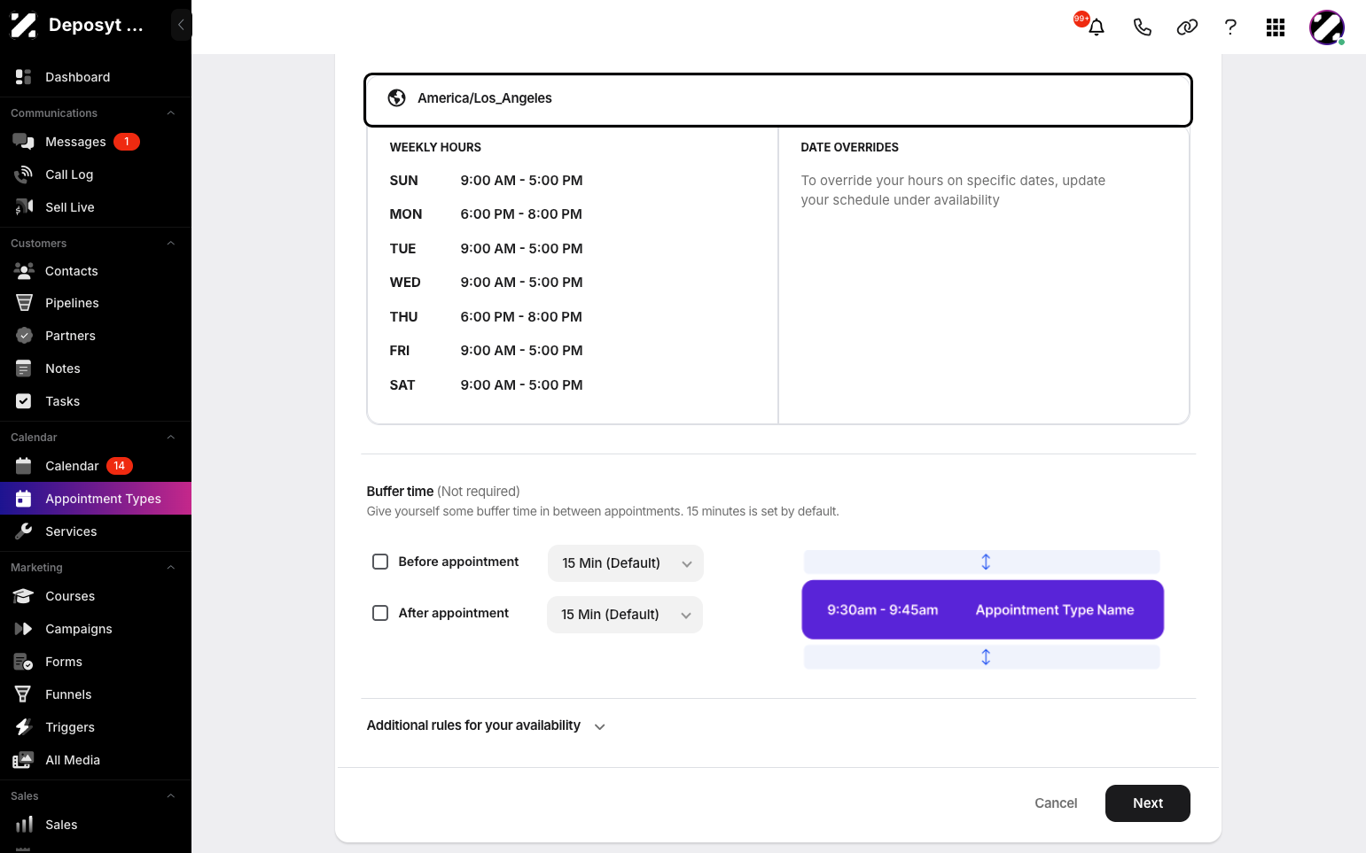Click the Contacts people icon

pyautogui.click(x=24, y=271)
